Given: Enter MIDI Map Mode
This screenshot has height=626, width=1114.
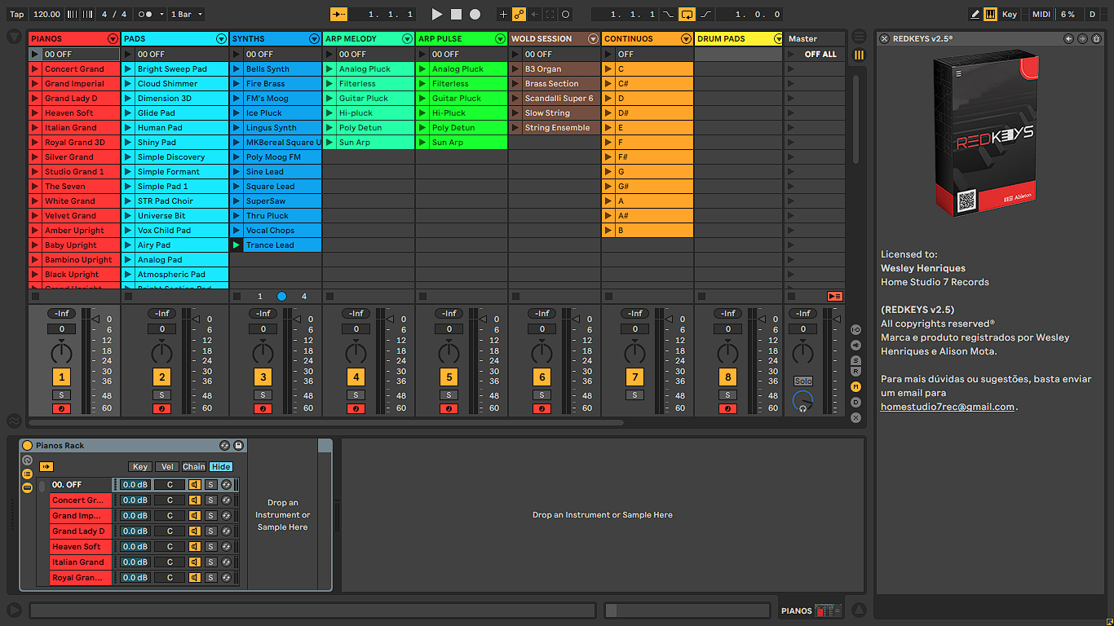Looking at the screenshot, I should click(x=1041, y=14).
